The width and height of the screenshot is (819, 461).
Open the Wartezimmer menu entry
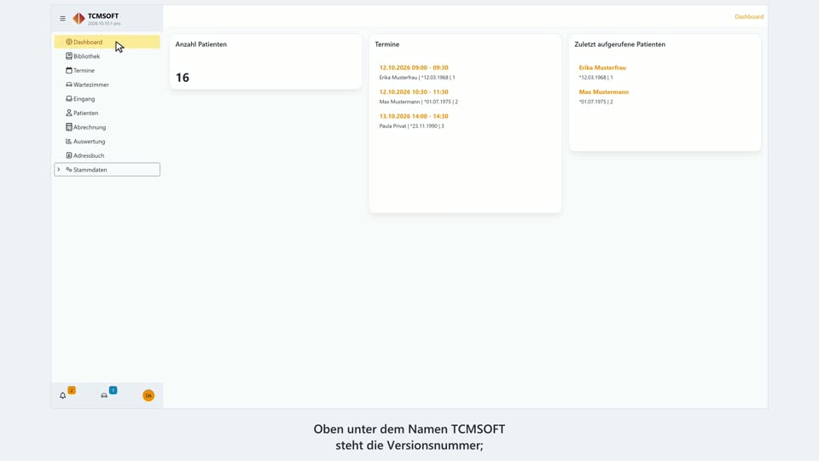click(91, 85)
